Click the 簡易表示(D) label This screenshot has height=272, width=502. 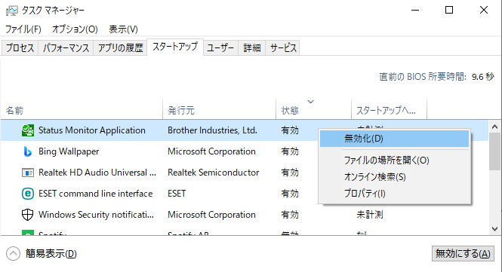[x=51, y=254]
